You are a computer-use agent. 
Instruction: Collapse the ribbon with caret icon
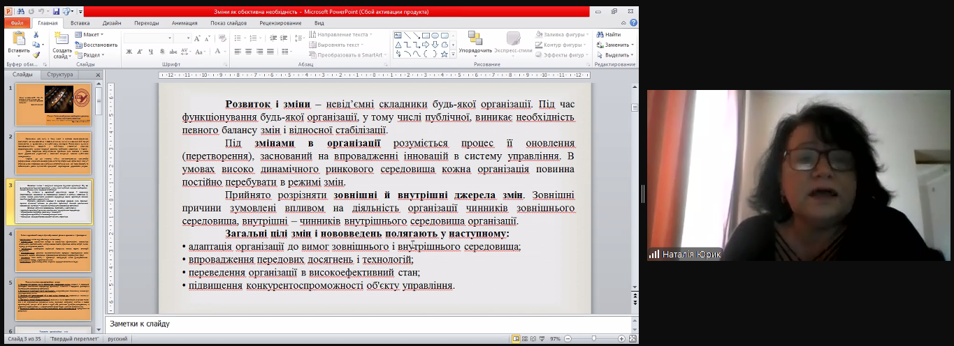(623, 23)
